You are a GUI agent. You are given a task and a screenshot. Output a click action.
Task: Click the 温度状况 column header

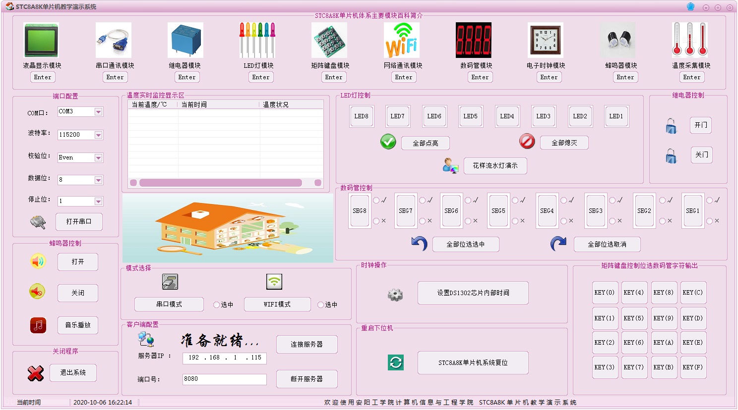292,104
